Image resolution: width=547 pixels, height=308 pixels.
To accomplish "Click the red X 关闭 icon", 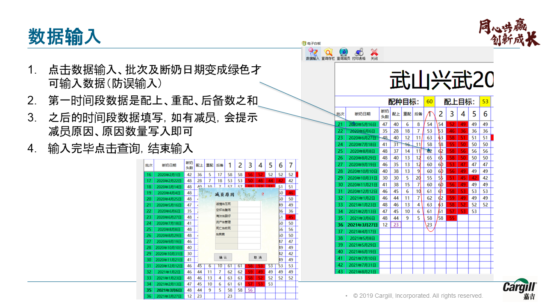I will pos(374,54).
